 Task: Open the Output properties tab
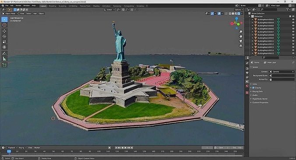pos(247,73)
